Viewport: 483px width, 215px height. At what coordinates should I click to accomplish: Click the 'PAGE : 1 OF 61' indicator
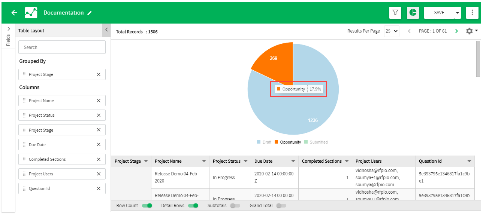pos(433,31)
